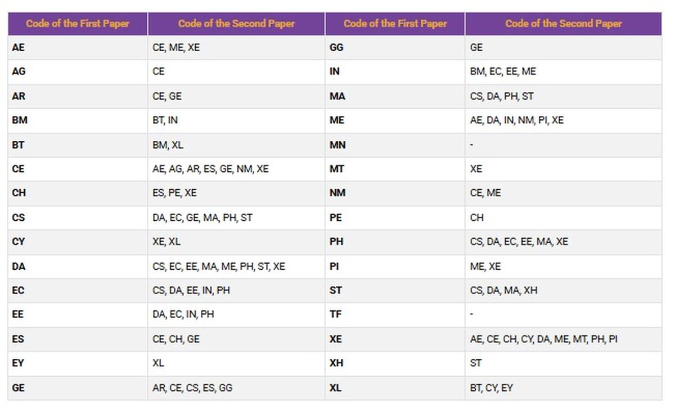Click the "DA, EC, GE, MA, PH, ST" cell
This screenshot has width=675, height=410.
202,217
